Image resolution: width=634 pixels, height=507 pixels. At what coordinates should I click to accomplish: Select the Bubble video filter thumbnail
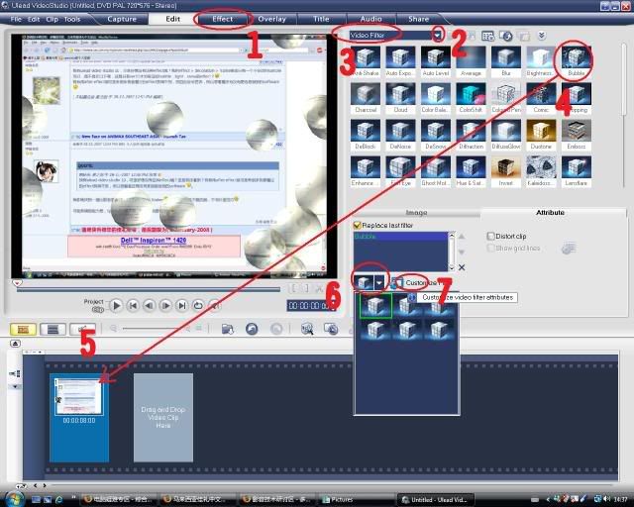(x=576, y=60)
